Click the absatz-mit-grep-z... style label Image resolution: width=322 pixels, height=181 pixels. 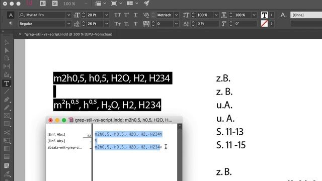[x=65, y=147]
